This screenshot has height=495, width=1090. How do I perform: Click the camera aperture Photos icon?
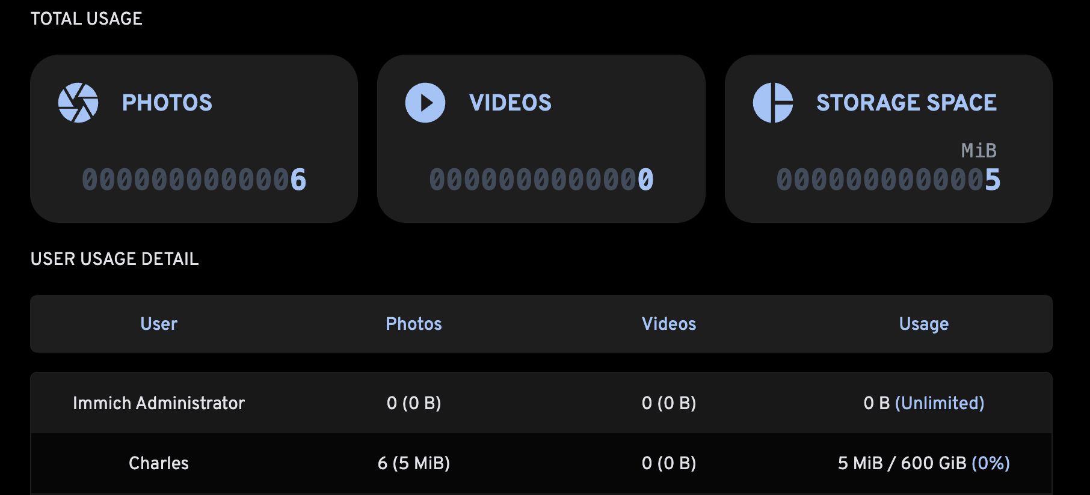click(78, 103)
